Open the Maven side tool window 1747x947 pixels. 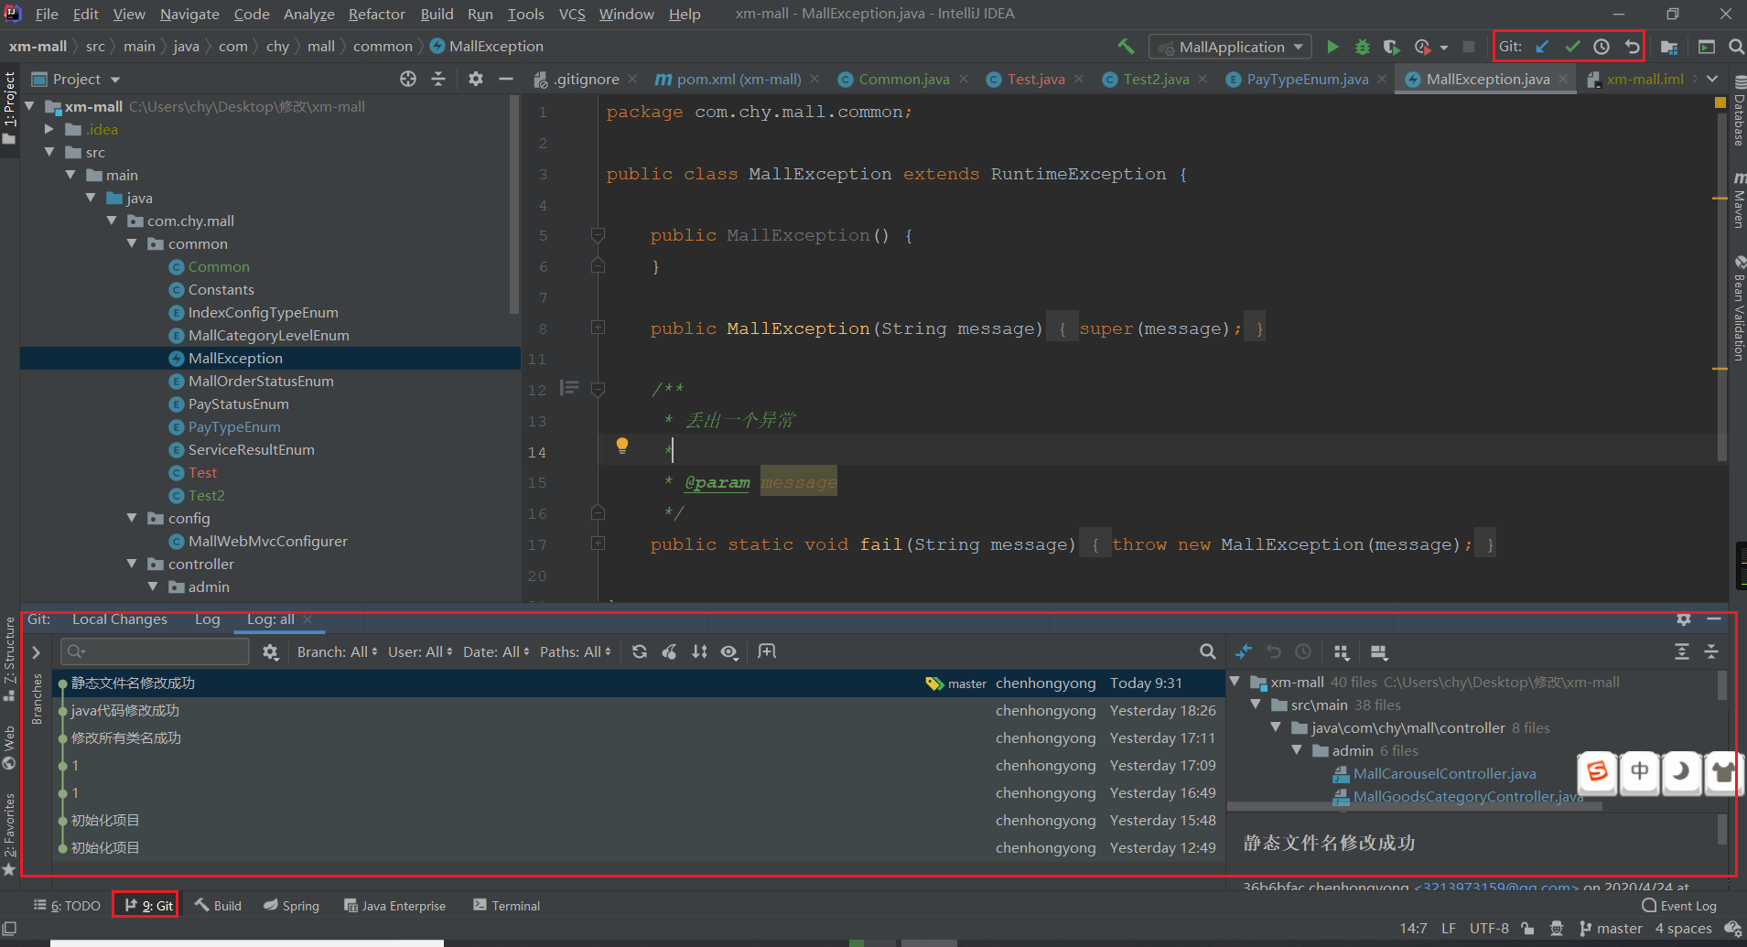(x=1738, y=199)
